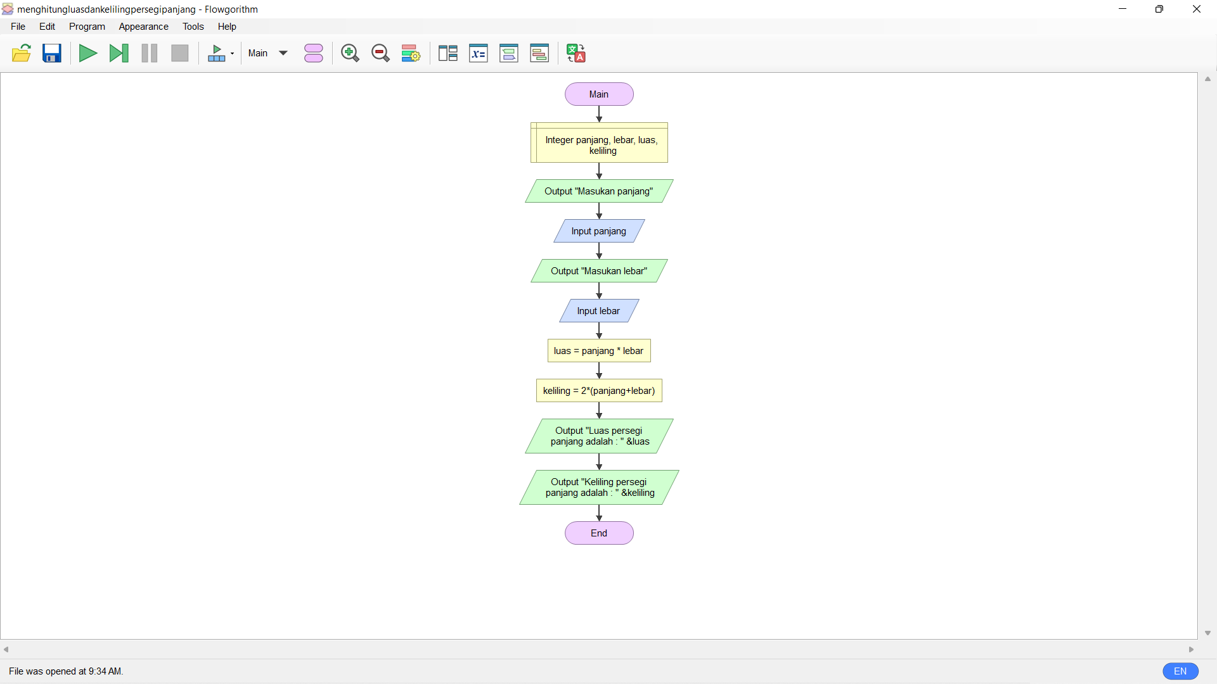Select the Step over execution icon

click(x=119, y=53)
